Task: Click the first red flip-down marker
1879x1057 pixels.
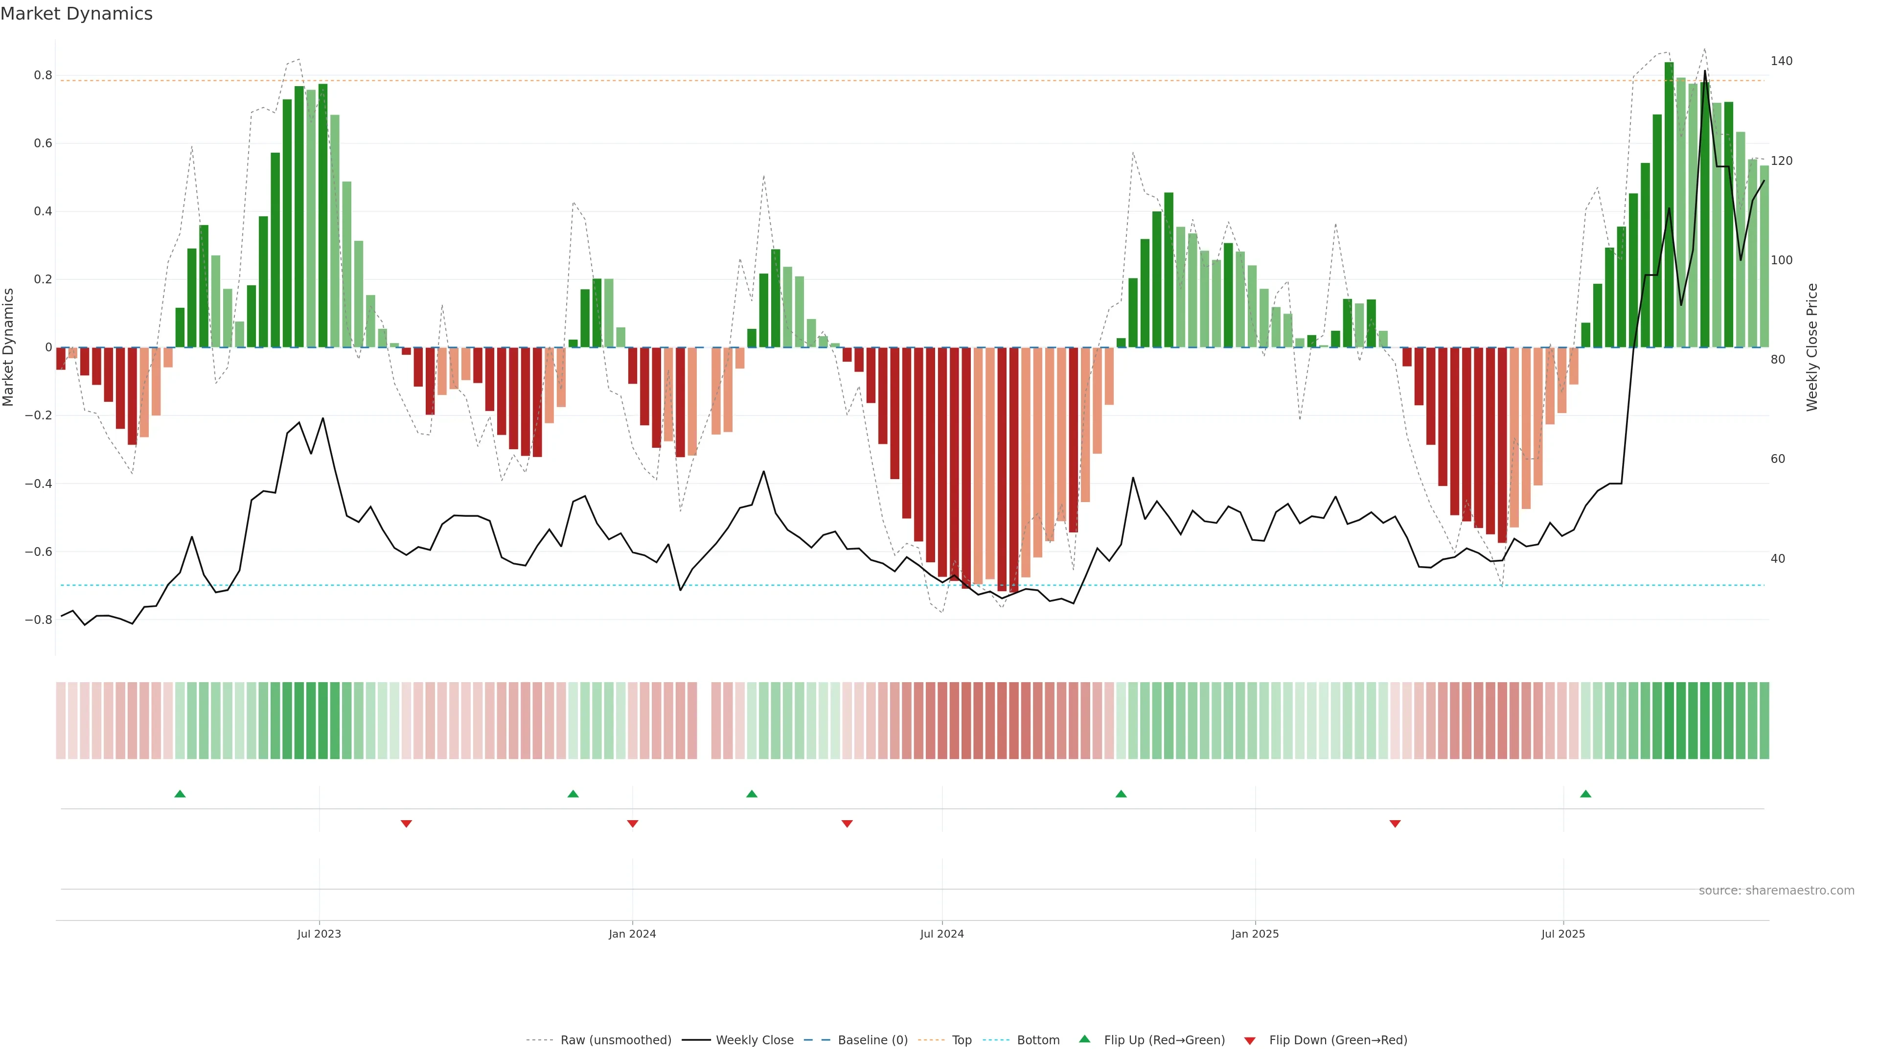Action: click(406, 824)
